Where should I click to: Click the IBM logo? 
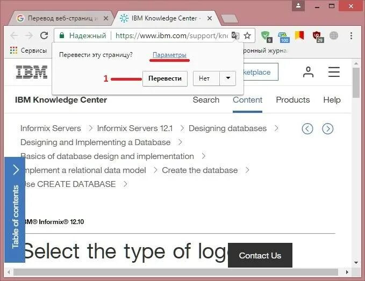click(x=32, y=72)
